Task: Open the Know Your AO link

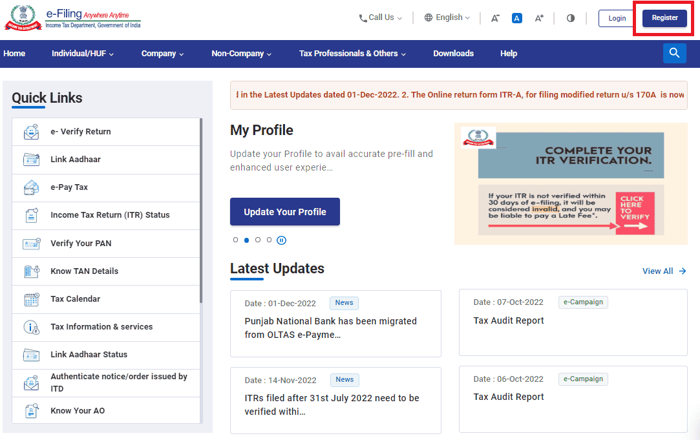Action: 106,410
